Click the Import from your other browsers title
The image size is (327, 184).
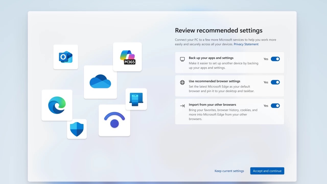(x=212, y=105)
